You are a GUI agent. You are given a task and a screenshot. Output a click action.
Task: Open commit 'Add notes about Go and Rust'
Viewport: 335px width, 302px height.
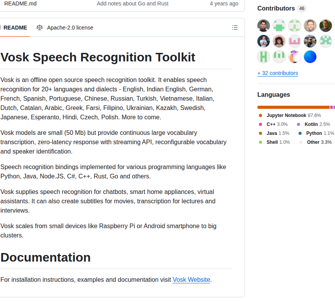coord(133,3)
